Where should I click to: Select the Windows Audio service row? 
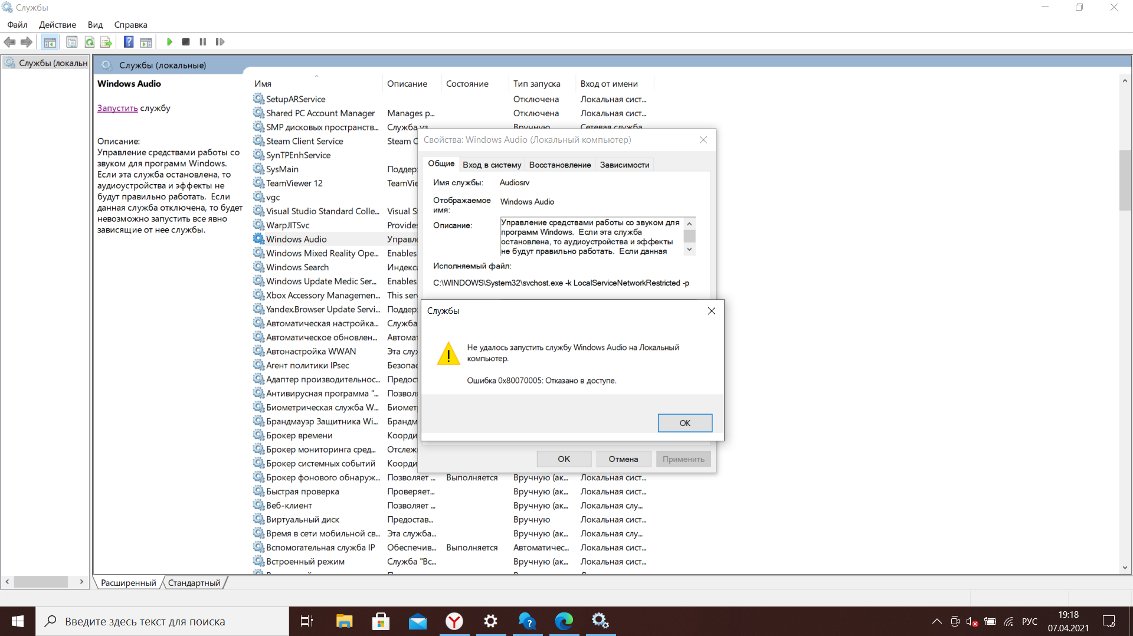(296, 239)
